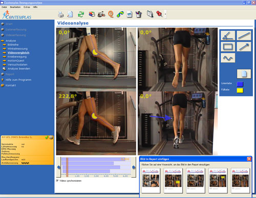Open the Bearbeiten menu
Screen dimensions: 256x198
(15, 7)
